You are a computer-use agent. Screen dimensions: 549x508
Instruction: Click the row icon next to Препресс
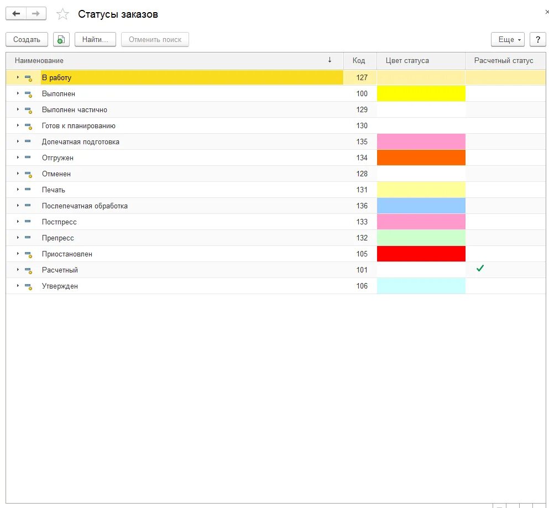28,238
